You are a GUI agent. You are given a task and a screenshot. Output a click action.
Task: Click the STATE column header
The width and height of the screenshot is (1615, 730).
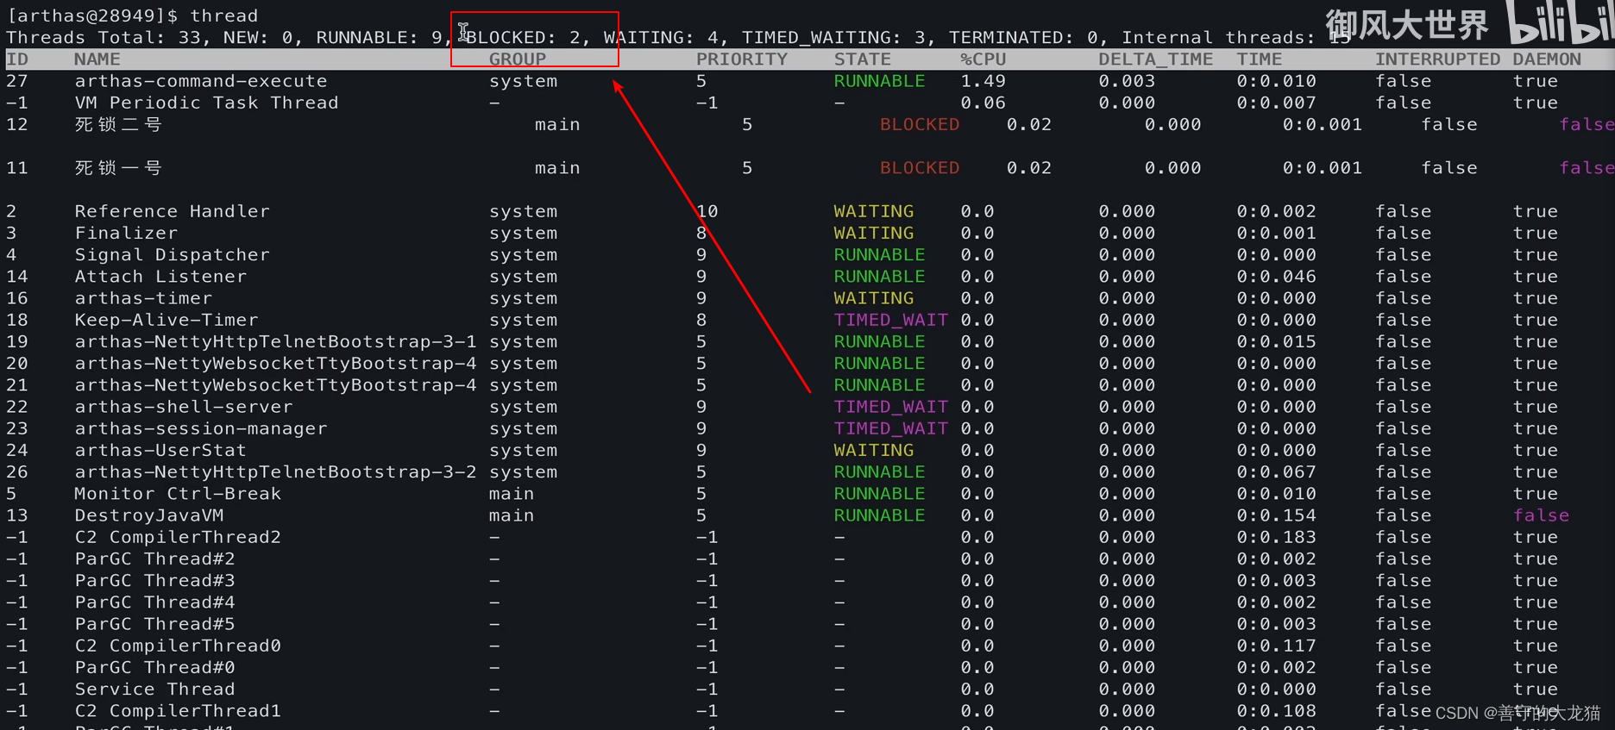coord(863,59)
